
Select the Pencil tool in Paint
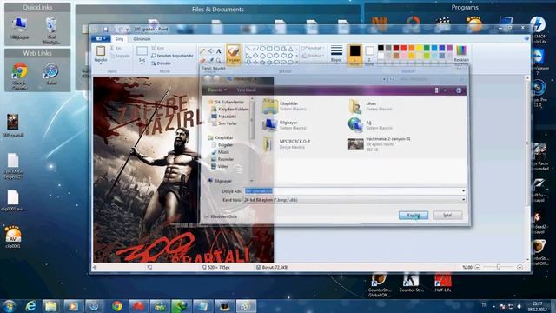(202, 51)
